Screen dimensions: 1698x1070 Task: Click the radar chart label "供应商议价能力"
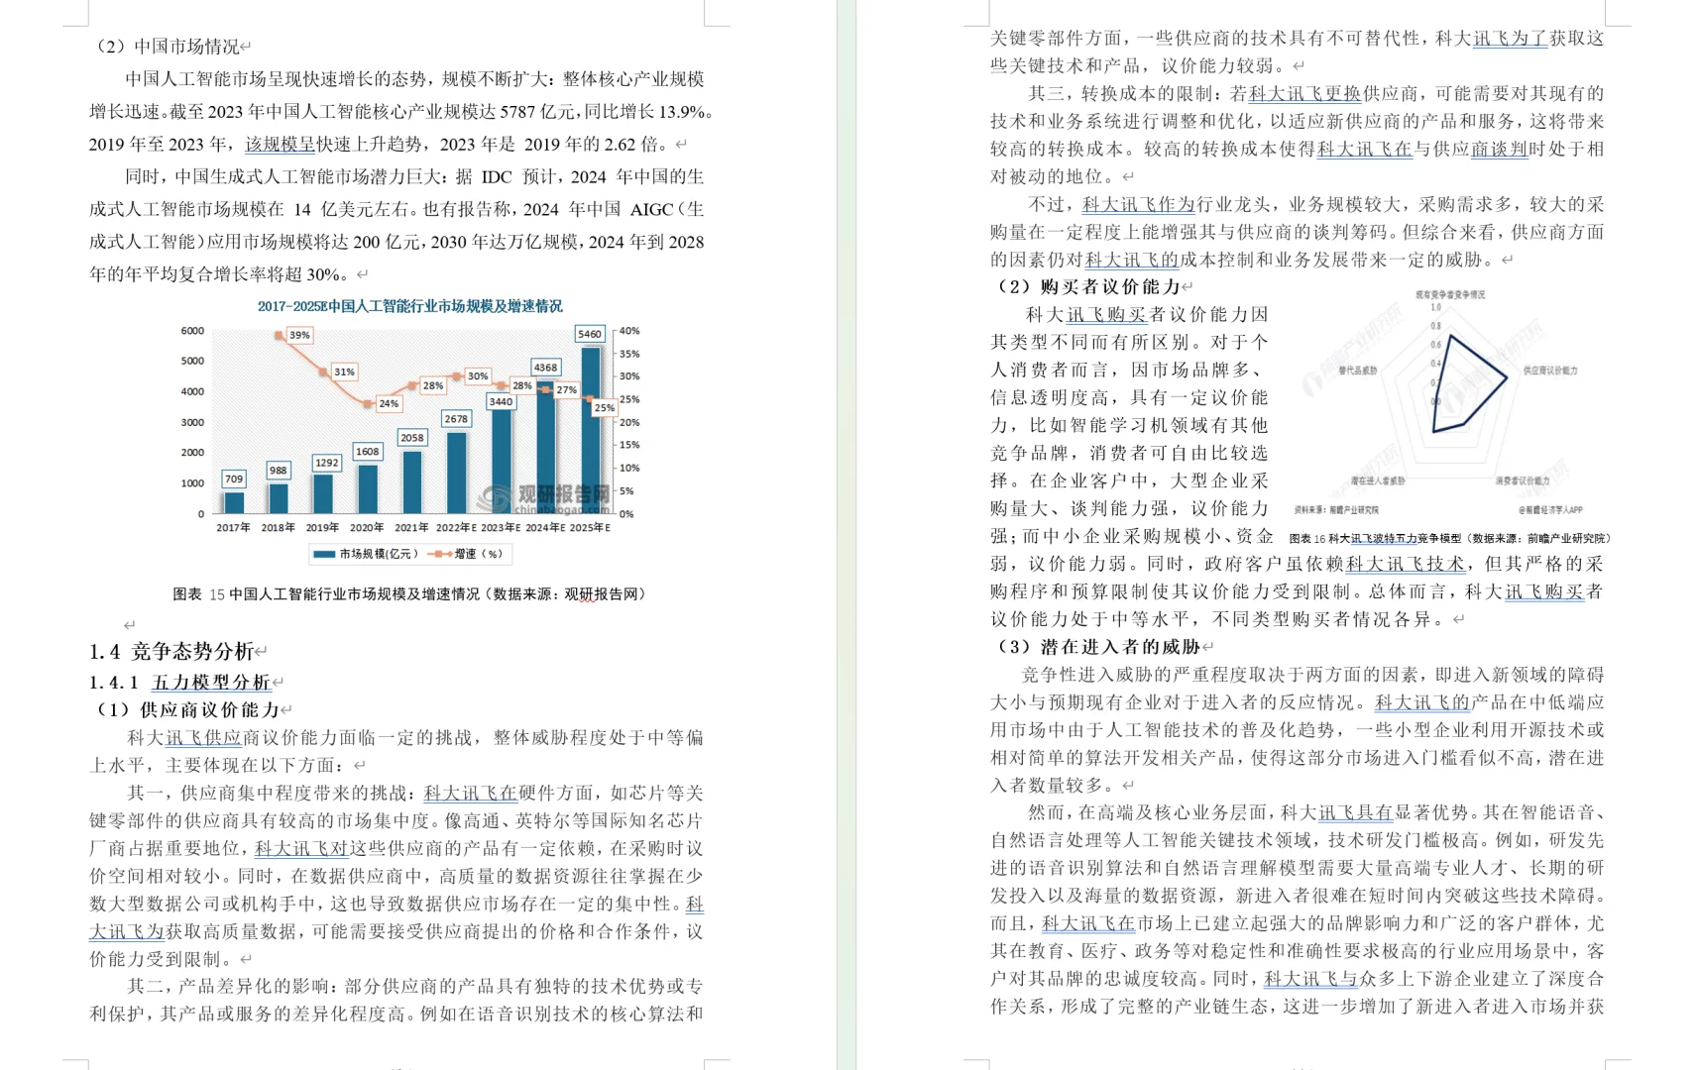1550,371
